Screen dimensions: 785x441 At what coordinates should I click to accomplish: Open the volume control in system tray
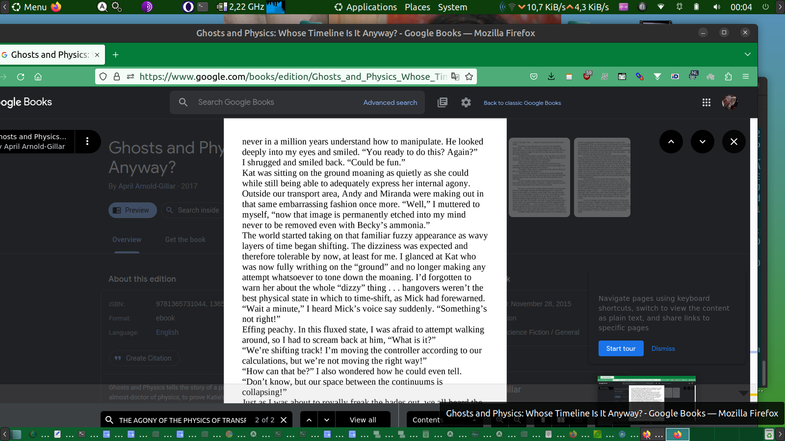pos(717,7)
